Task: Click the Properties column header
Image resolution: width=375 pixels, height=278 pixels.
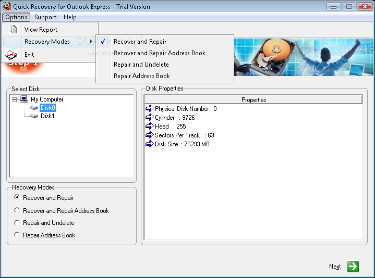Action: (x=253, y=100)
